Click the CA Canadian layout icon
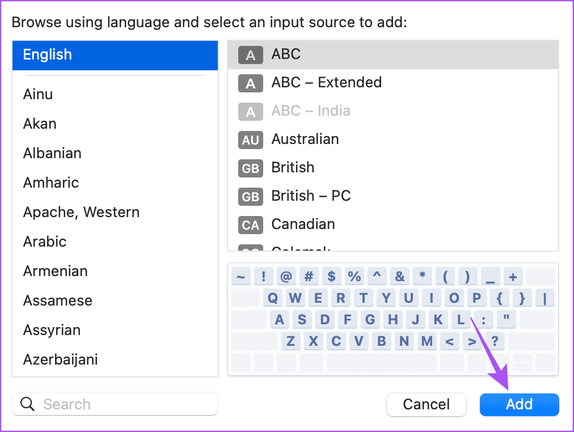This screenshot has height=432, width=574. [250, 225]
